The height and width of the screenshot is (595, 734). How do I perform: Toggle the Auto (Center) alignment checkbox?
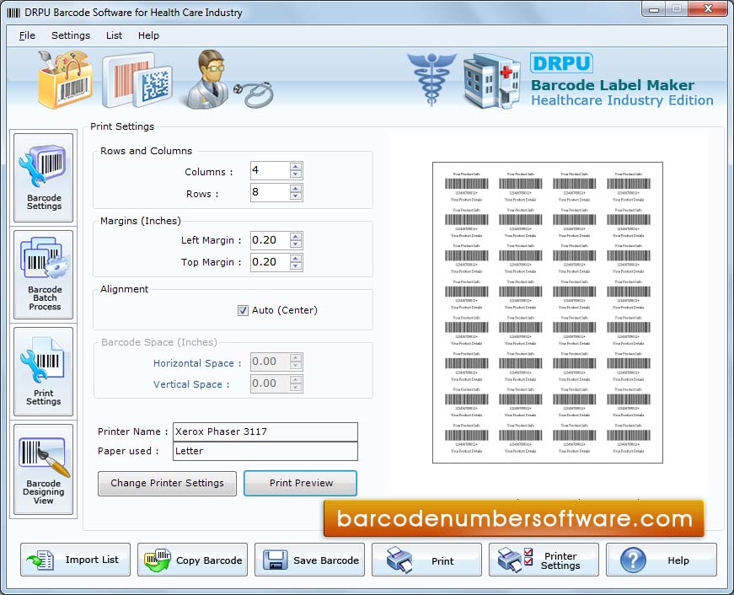[x=243, y=310]
